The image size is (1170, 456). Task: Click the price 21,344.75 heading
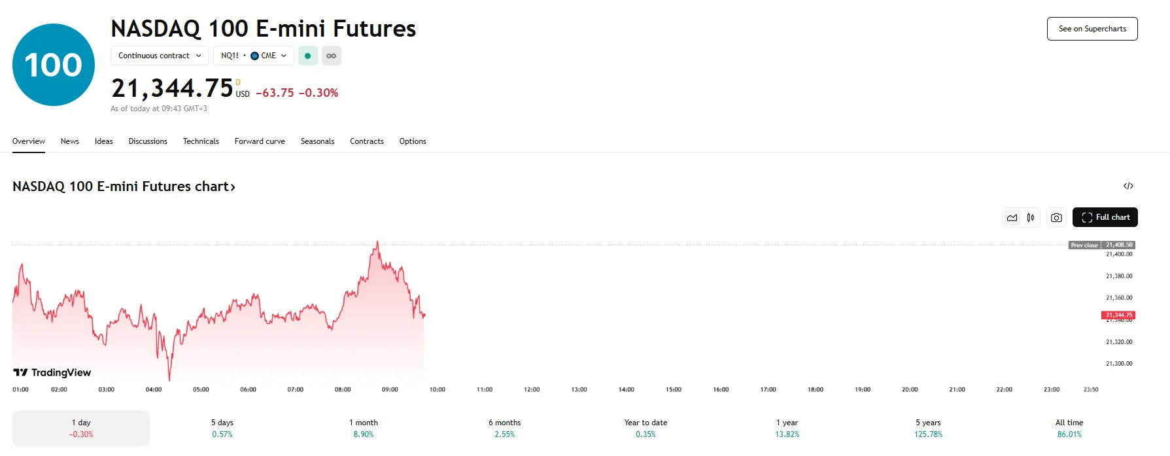[172, 88]
